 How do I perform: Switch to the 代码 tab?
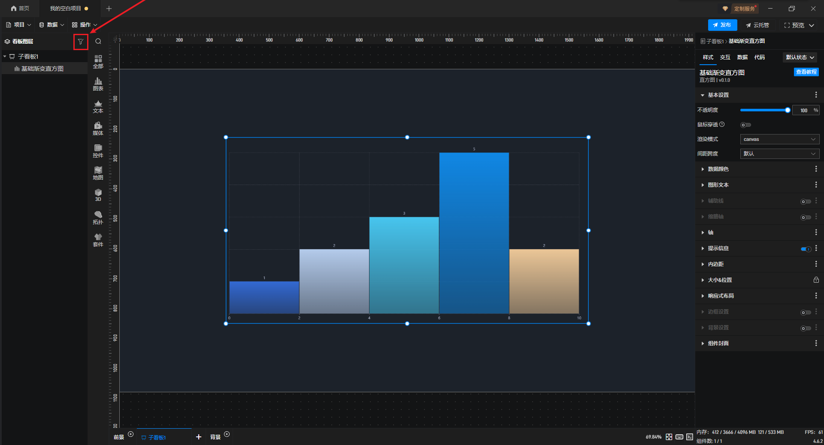point(759,57)
